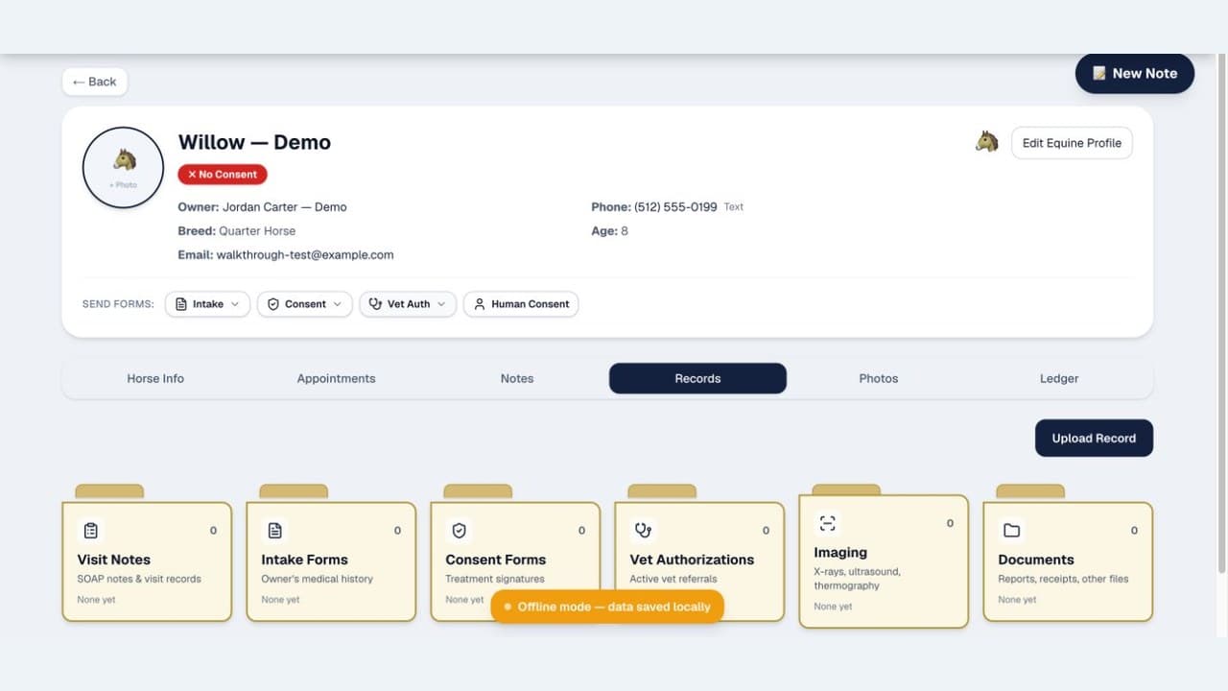Open the Documents folder card
The width and height of the screenshot is (1228, 691).
click(x=1068, y=561)
